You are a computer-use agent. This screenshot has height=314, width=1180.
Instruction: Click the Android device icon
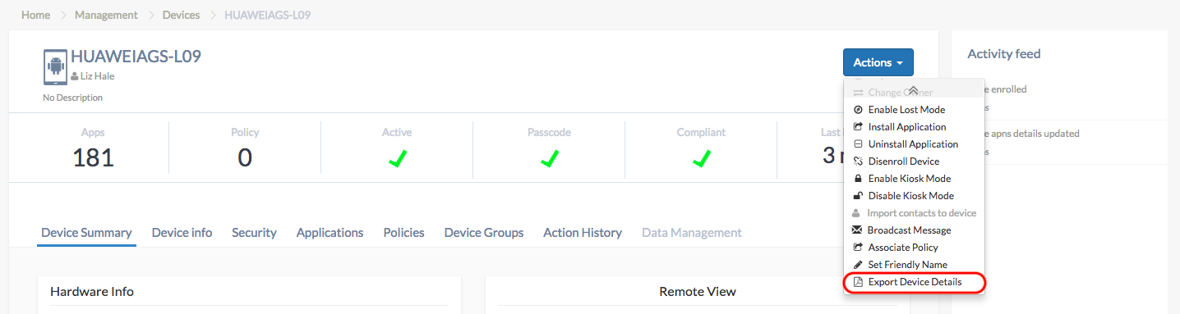[55, 68]
